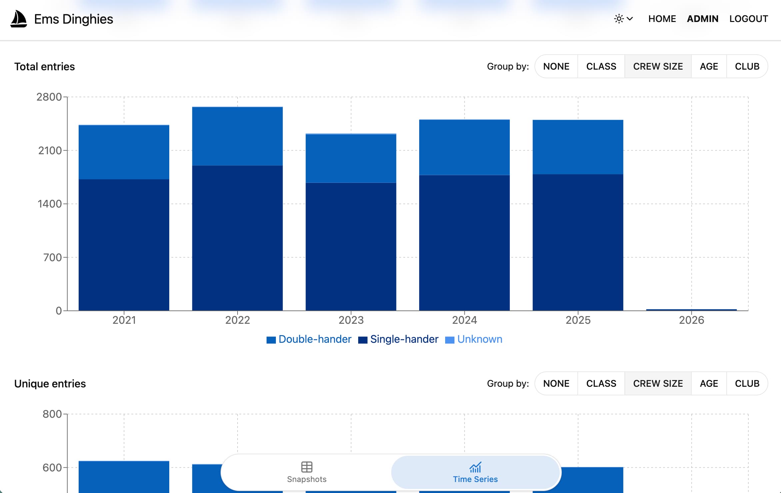Switch to the Time Series tab
Screen dimensions: 781x493
click(475, 472)
